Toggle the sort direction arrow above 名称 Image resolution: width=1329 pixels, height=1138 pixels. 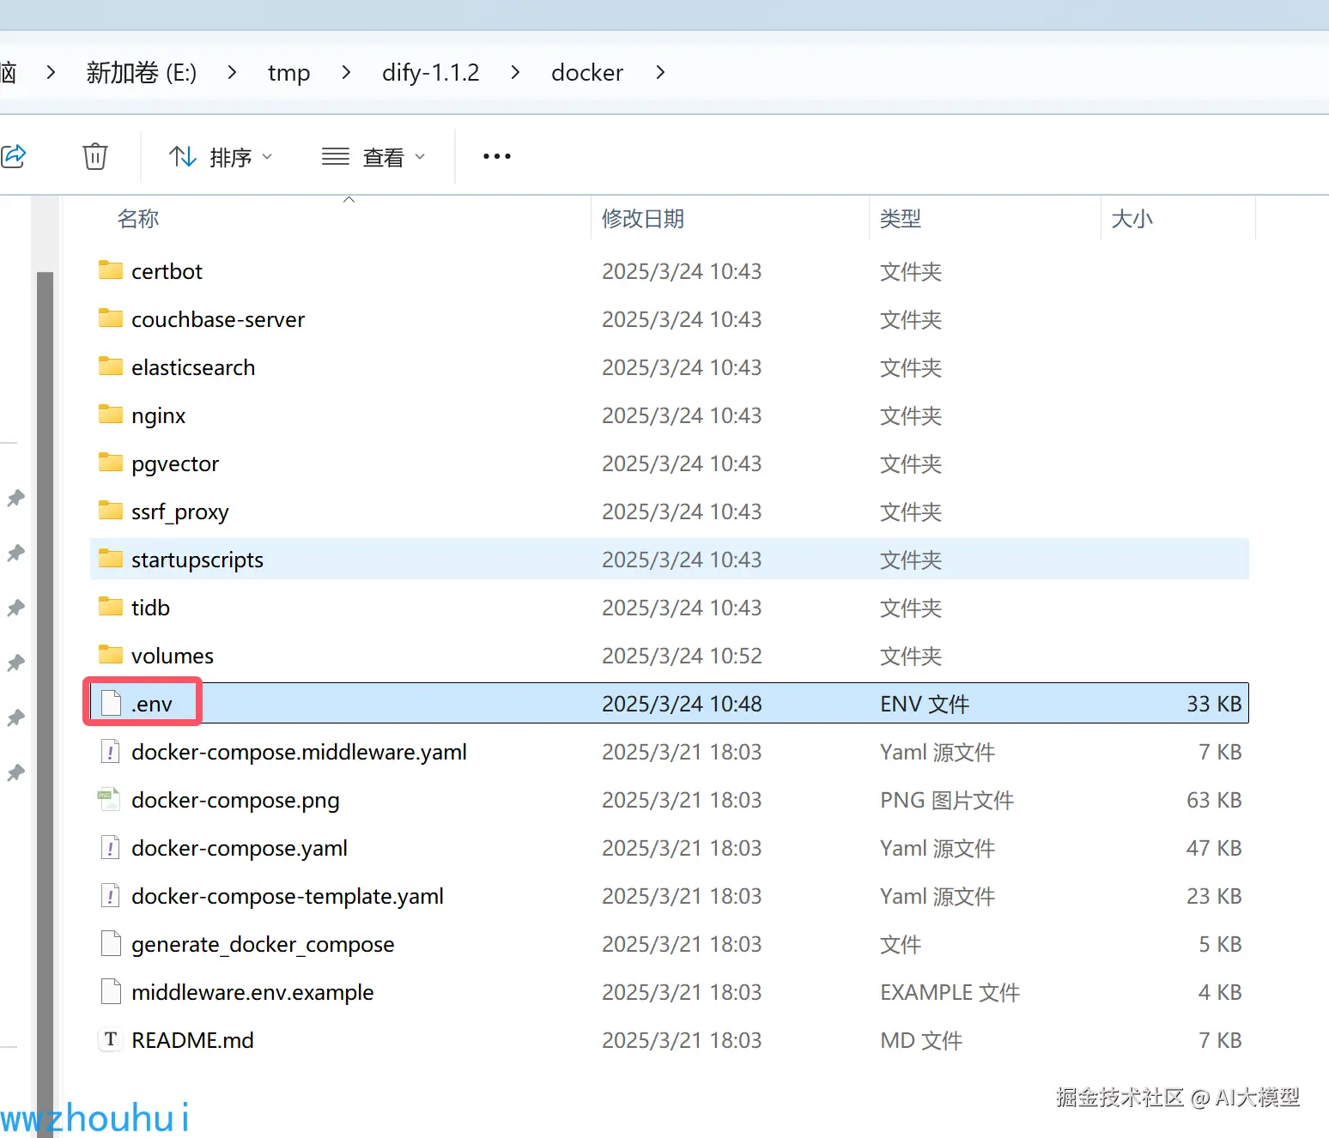point(349,197)
